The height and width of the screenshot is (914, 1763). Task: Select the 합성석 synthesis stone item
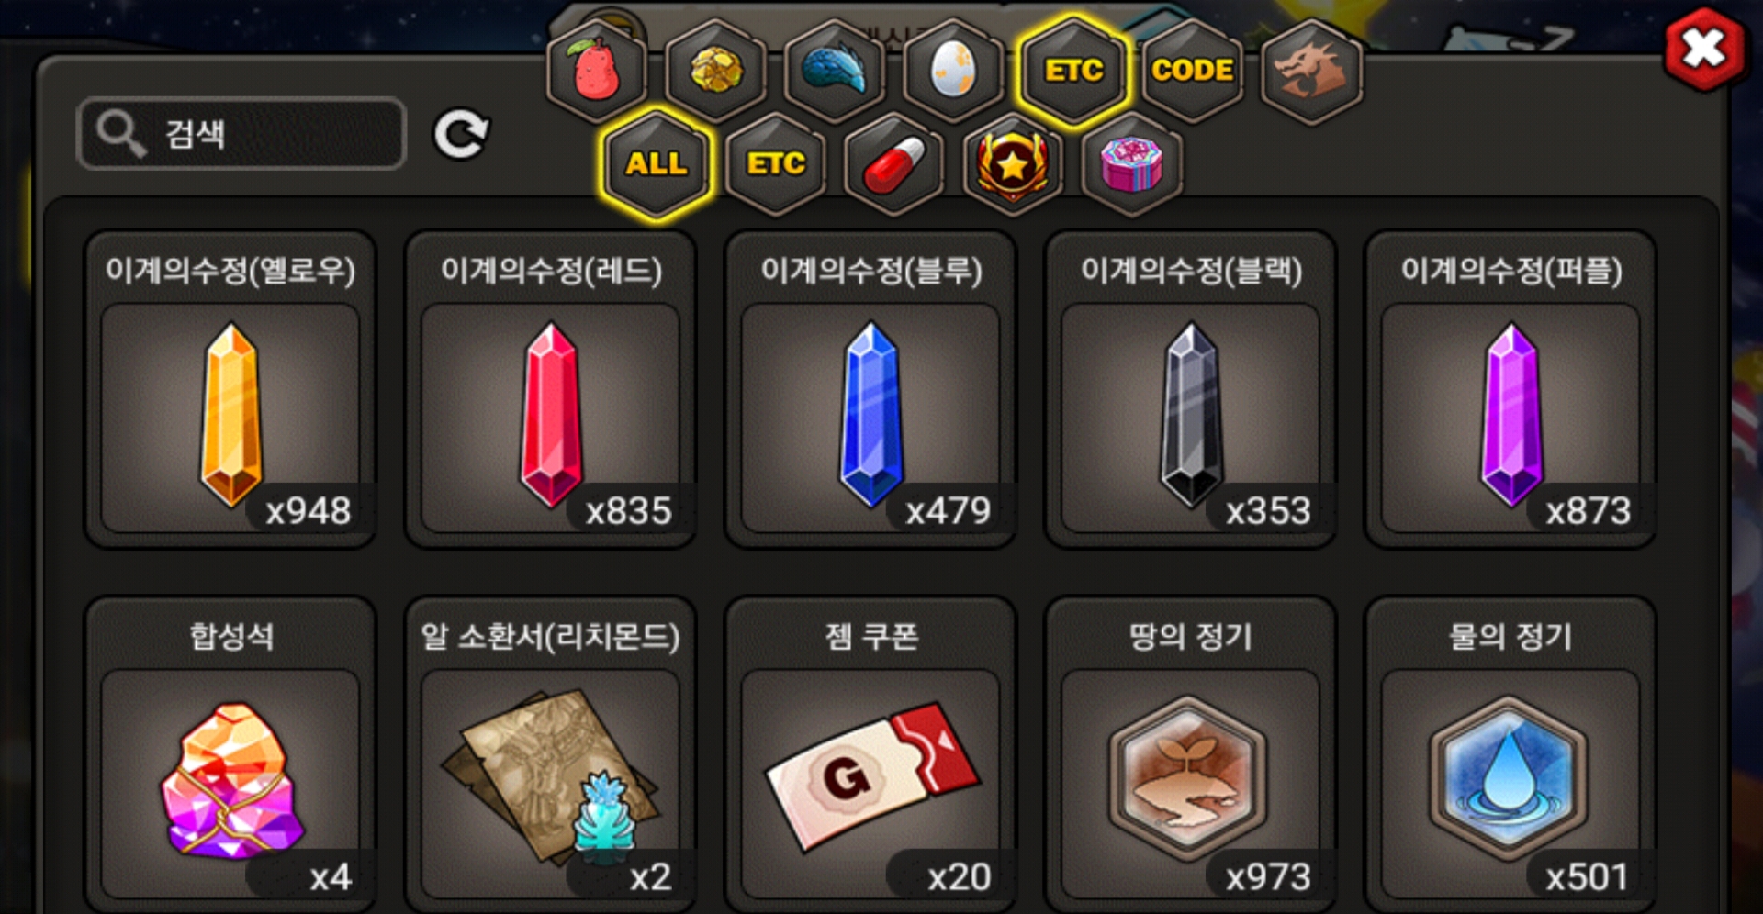(230, 754)
